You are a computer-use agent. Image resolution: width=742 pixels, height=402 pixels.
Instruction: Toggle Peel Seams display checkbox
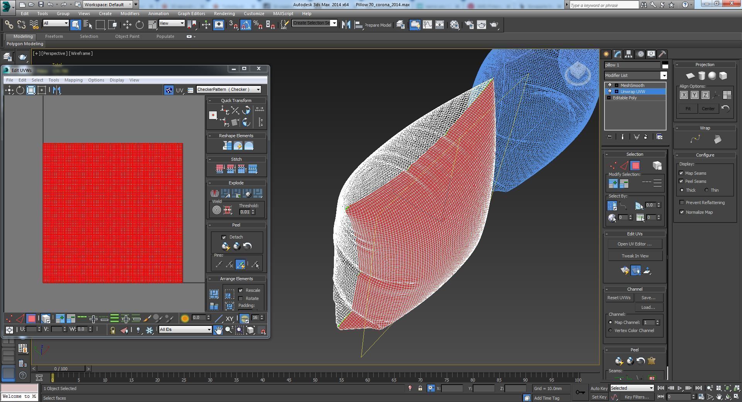tap(681, 181)
